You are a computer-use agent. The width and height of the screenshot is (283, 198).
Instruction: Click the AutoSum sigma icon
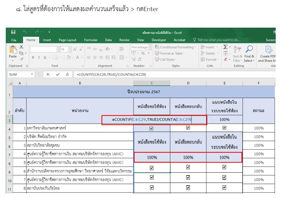(x=225, y=47)
